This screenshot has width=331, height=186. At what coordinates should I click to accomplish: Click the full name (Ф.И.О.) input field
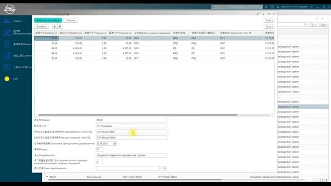tap(131, 126)
